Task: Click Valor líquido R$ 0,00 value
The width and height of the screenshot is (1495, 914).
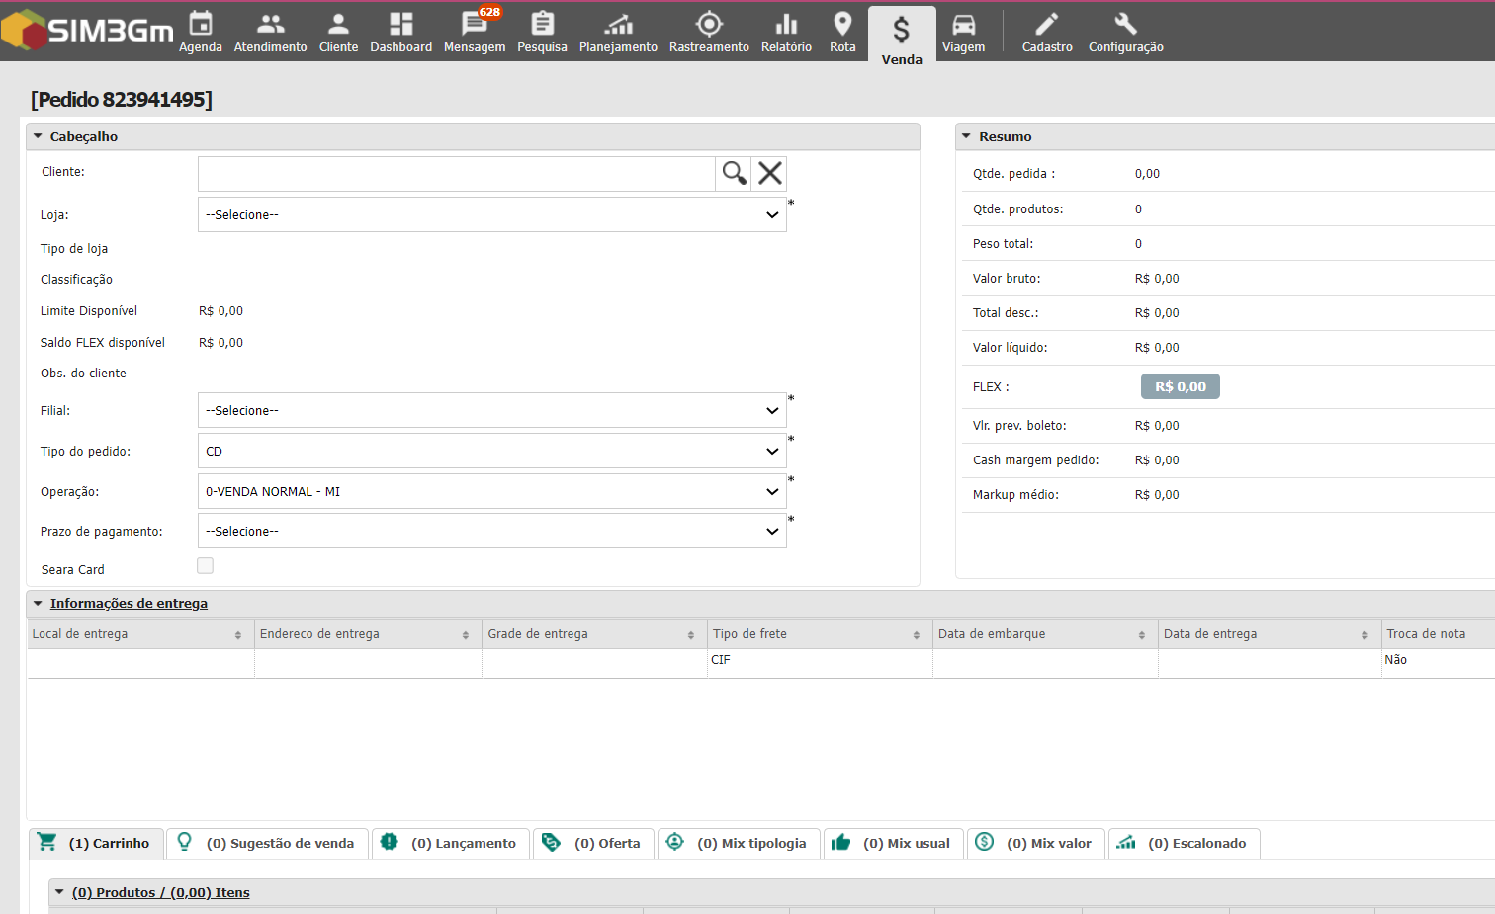Action: 1157,348
